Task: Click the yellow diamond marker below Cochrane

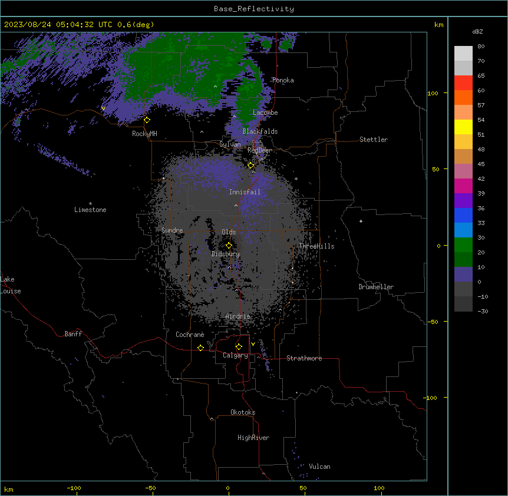Action: (200, 348)
